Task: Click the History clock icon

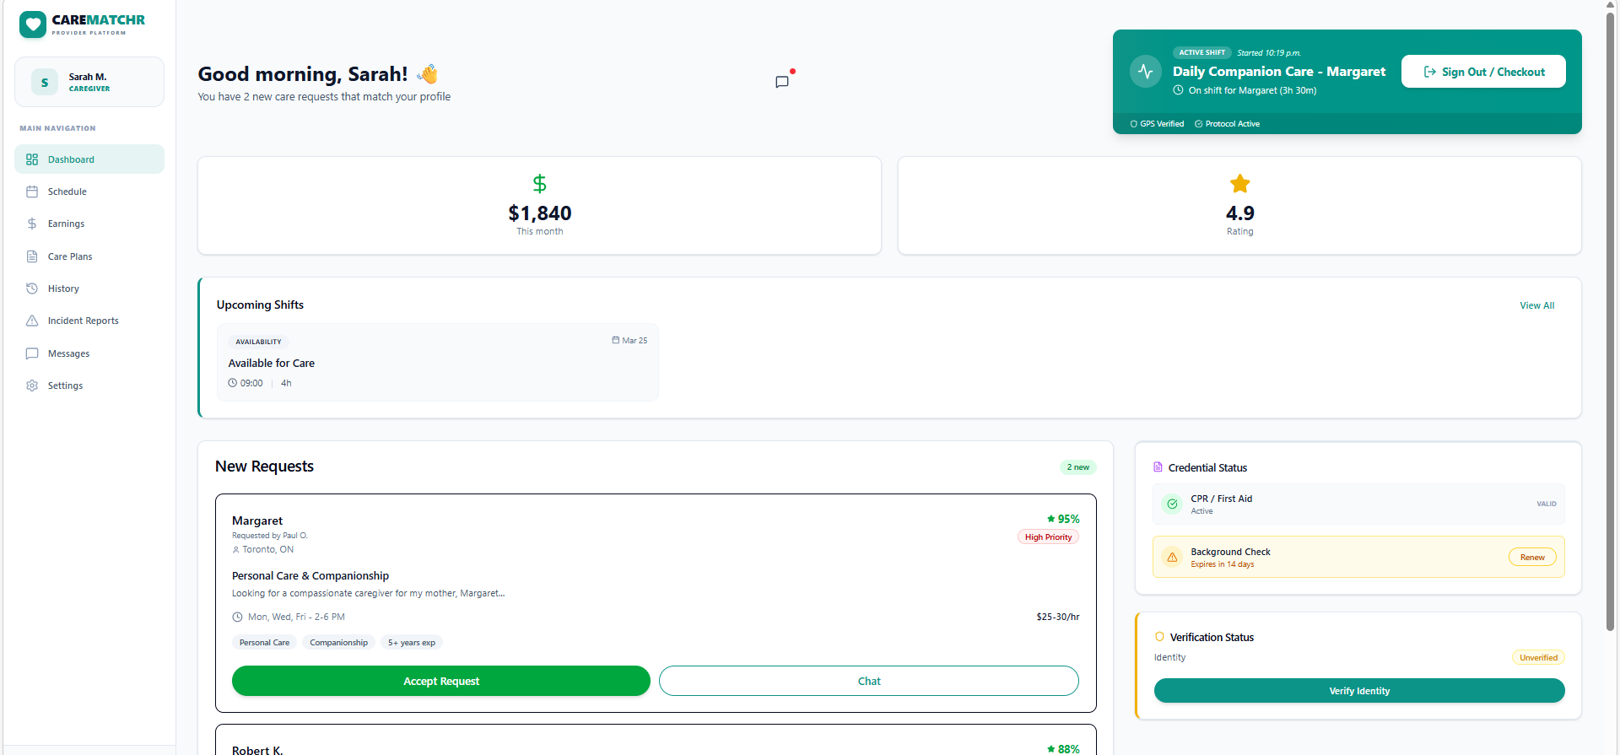Action: [x=32, y=289]
